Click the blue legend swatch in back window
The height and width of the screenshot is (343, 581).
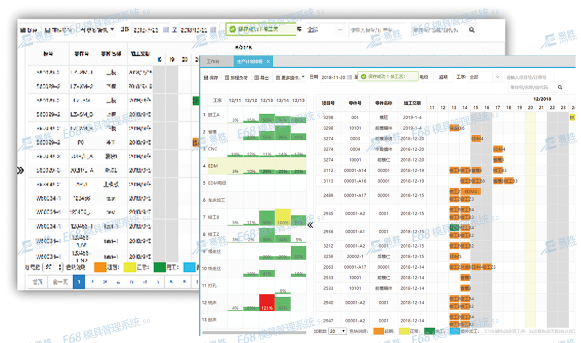189,267
